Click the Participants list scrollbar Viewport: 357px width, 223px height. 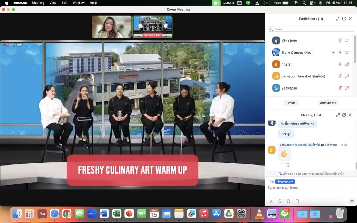pyautogui.click(x=355, y=49)
